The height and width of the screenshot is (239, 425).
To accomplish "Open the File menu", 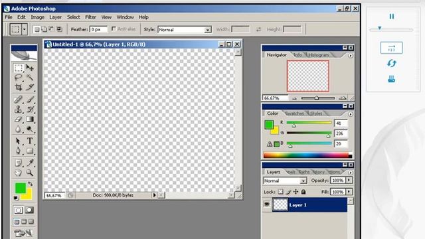I will coord(9,17).
